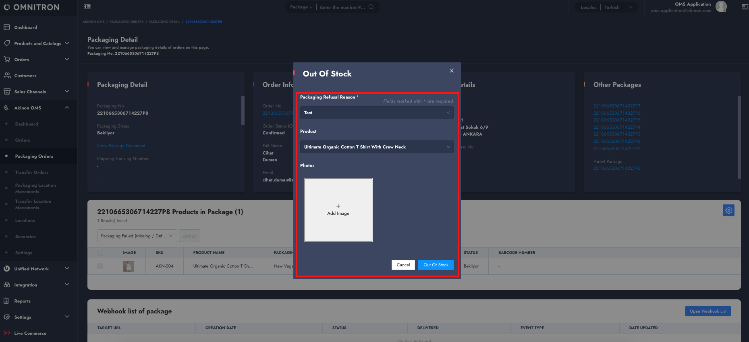Open Packaging Orders in sidebar
Viewport: 749px width, 342px height.
[x=34, y=156]
